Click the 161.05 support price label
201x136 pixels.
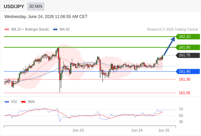point(184,93)
